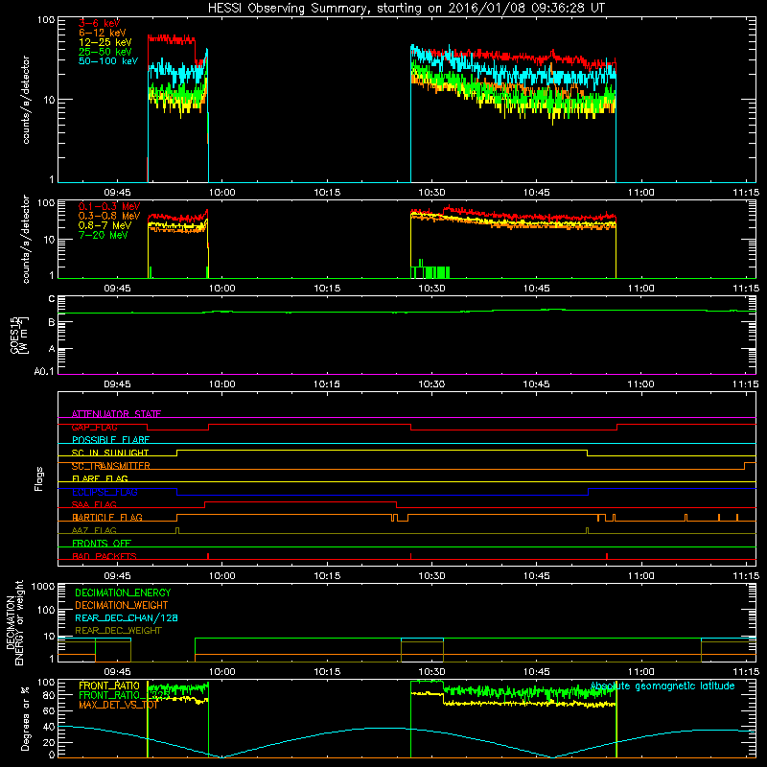Select the 3-6 keV legend label
767x767 pixels.
pos(100,23)
